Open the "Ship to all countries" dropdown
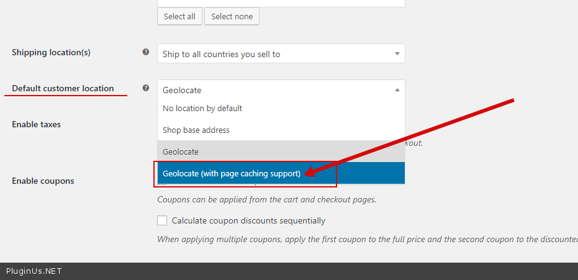This screenshot has width=578, height=280. click(281, 54)
